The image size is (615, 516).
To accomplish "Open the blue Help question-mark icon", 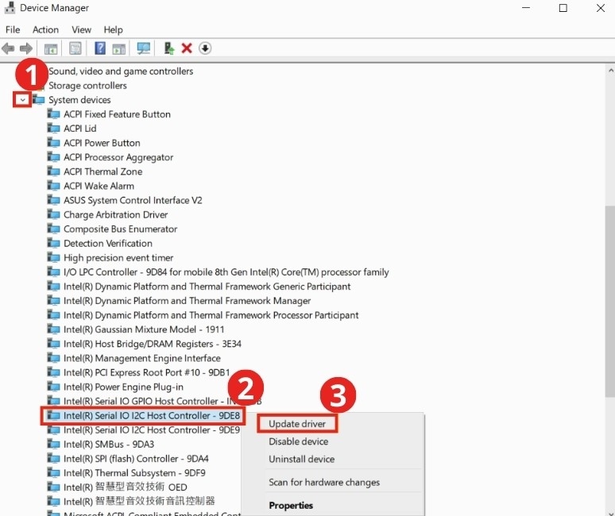I will coord(100,48).
